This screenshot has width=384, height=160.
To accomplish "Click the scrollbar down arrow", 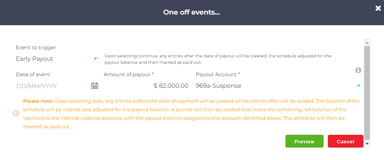I will (x=367, y=144).
